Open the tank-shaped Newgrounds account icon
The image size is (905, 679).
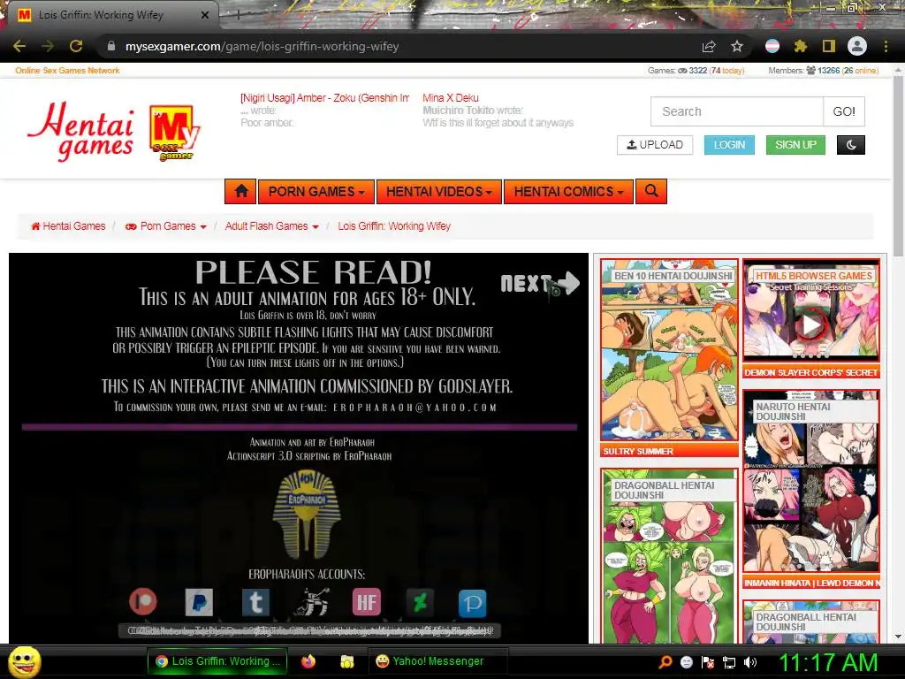[x=312, y=602]
